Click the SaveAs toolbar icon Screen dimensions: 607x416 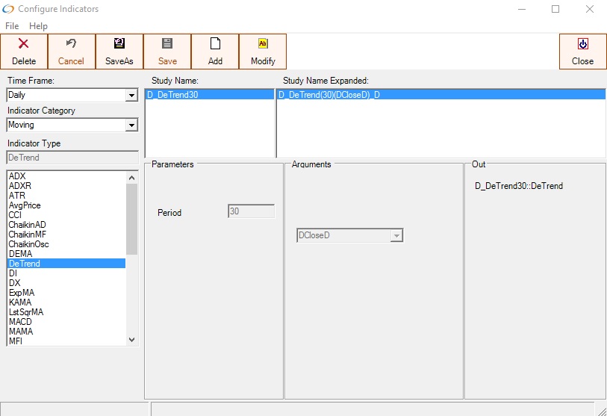(x=119, y=45)
